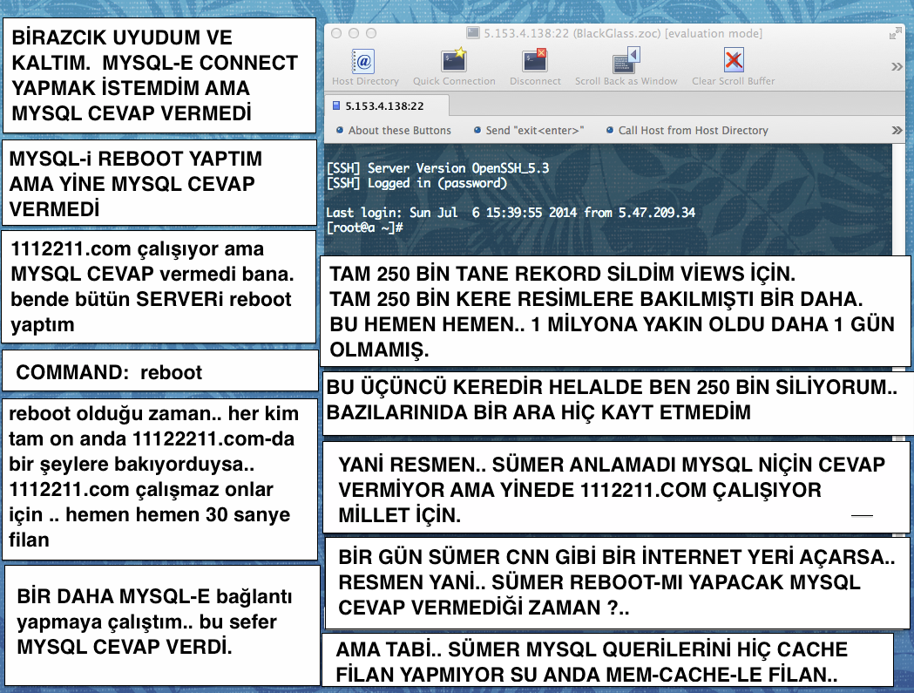
Task: Click the "MYSQL-i REBOOT YAPTIM" note
Action: [x=159, y=182]
